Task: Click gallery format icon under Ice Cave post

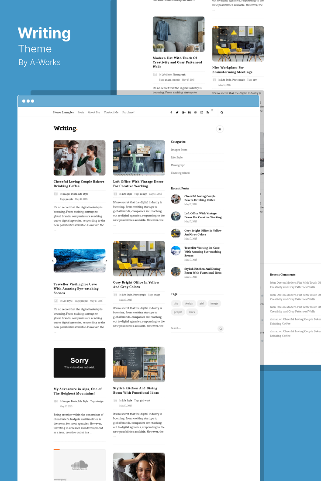Action: [x=56, y=301]
